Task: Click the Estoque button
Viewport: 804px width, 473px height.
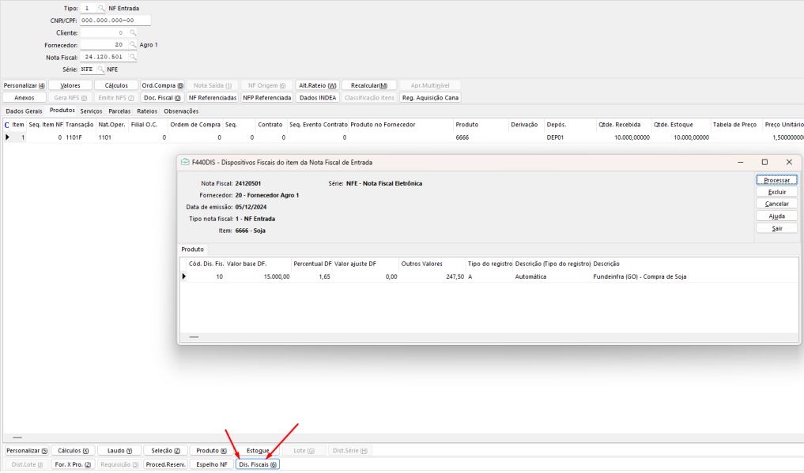Action: click(x=258, y=450)
